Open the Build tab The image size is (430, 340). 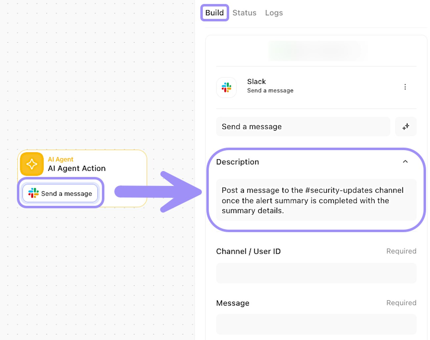[x=214, y=13]
